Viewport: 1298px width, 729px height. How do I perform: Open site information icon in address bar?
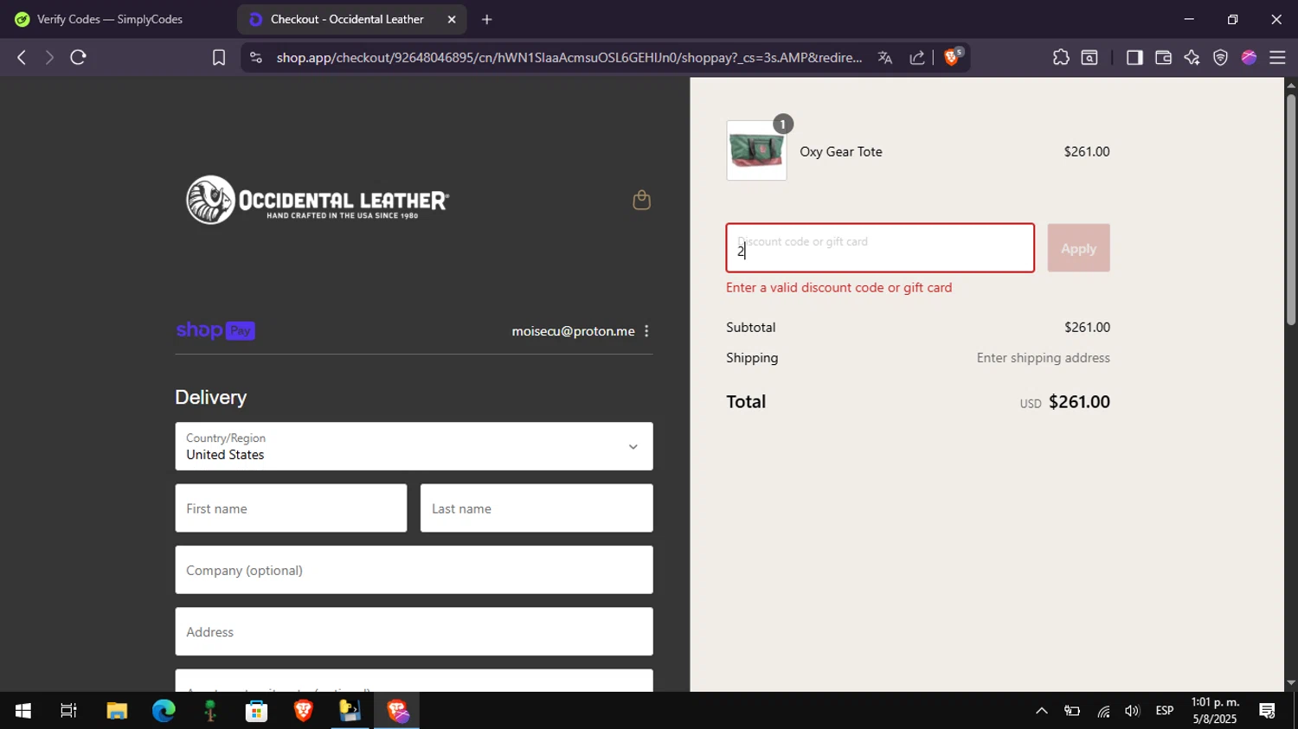[255, 58]
